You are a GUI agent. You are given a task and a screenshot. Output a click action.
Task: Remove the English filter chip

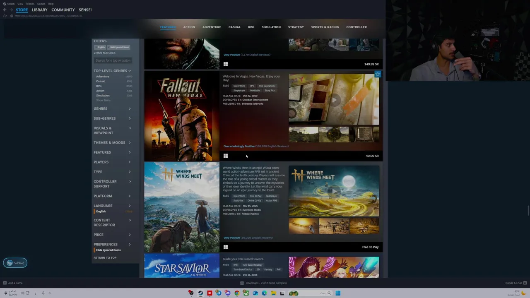[x=101, y=47]
